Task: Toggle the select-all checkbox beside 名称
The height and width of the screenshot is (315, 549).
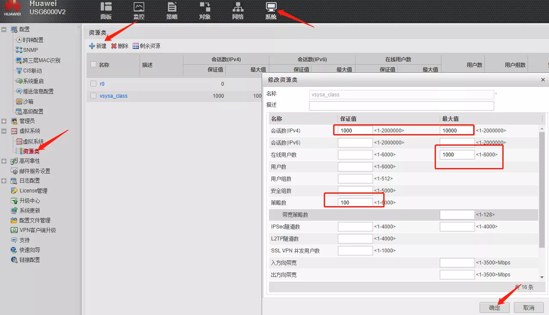Action: [93, 64]
